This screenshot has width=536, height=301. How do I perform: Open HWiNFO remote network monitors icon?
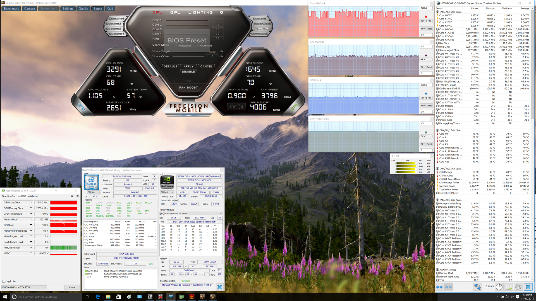pos(477,287)
